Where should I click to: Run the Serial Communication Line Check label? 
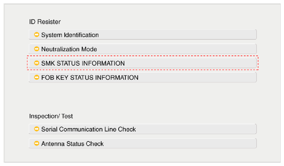(88, 129)
